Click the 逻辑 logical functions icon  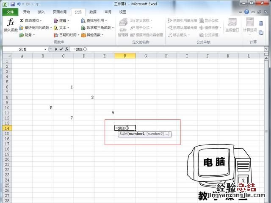[x=56, y=20]
